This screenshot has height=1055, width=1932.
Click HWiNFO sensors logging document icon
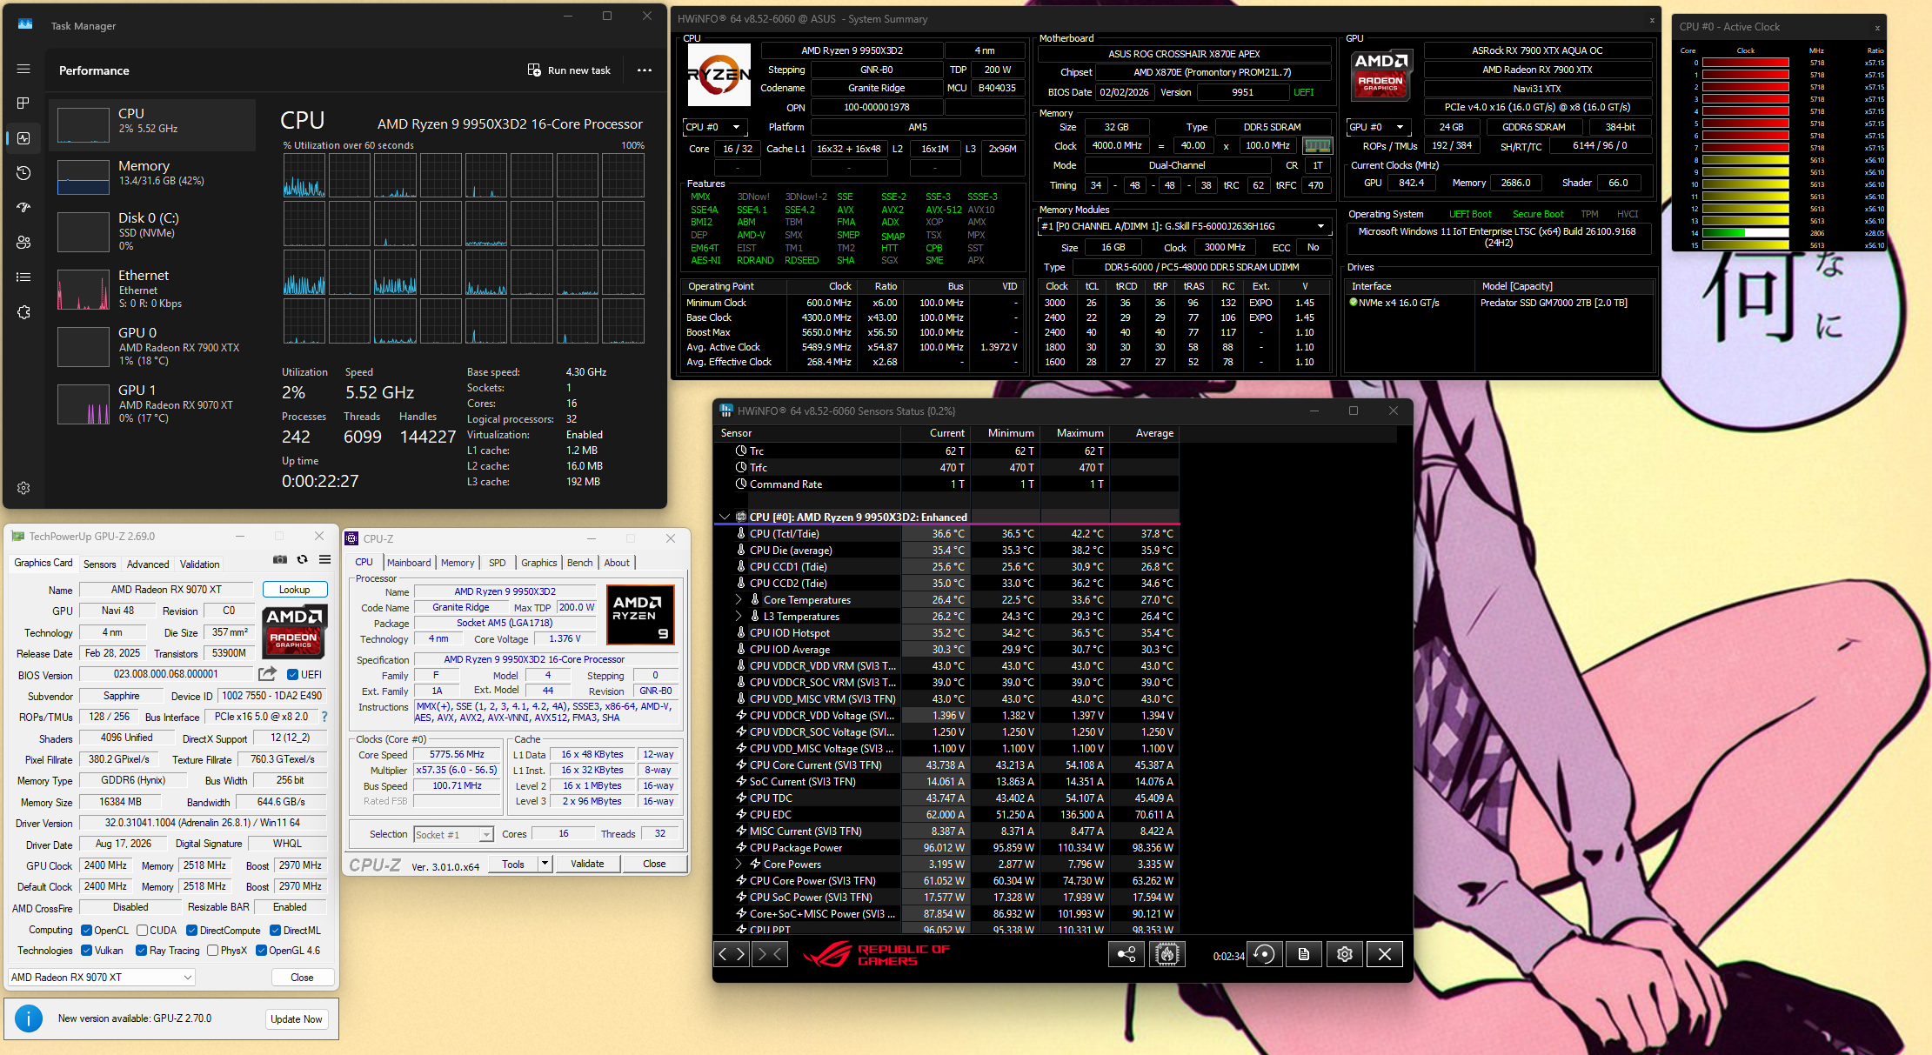(x=1304, y=954)
